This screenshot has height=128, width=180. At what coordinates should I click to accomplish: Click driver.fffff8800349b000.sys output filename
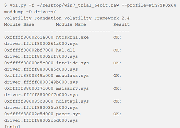(41, 82)
